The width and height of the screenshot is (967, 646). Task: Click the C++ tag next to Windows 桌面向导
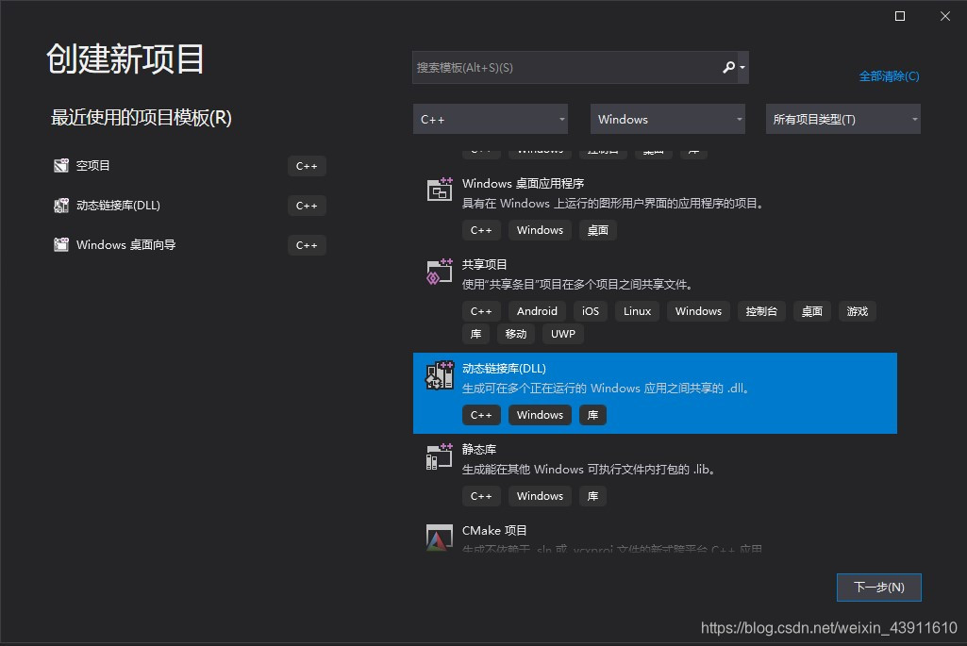pyautogui.click(x=307, y=244)
